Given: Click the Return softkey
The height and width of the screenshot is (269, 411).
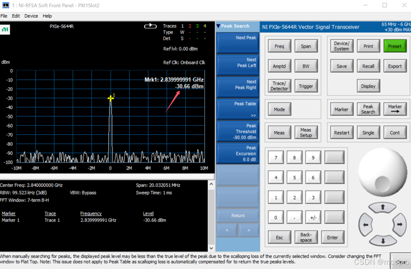Looking at the screenshot, I should [238, 215].
